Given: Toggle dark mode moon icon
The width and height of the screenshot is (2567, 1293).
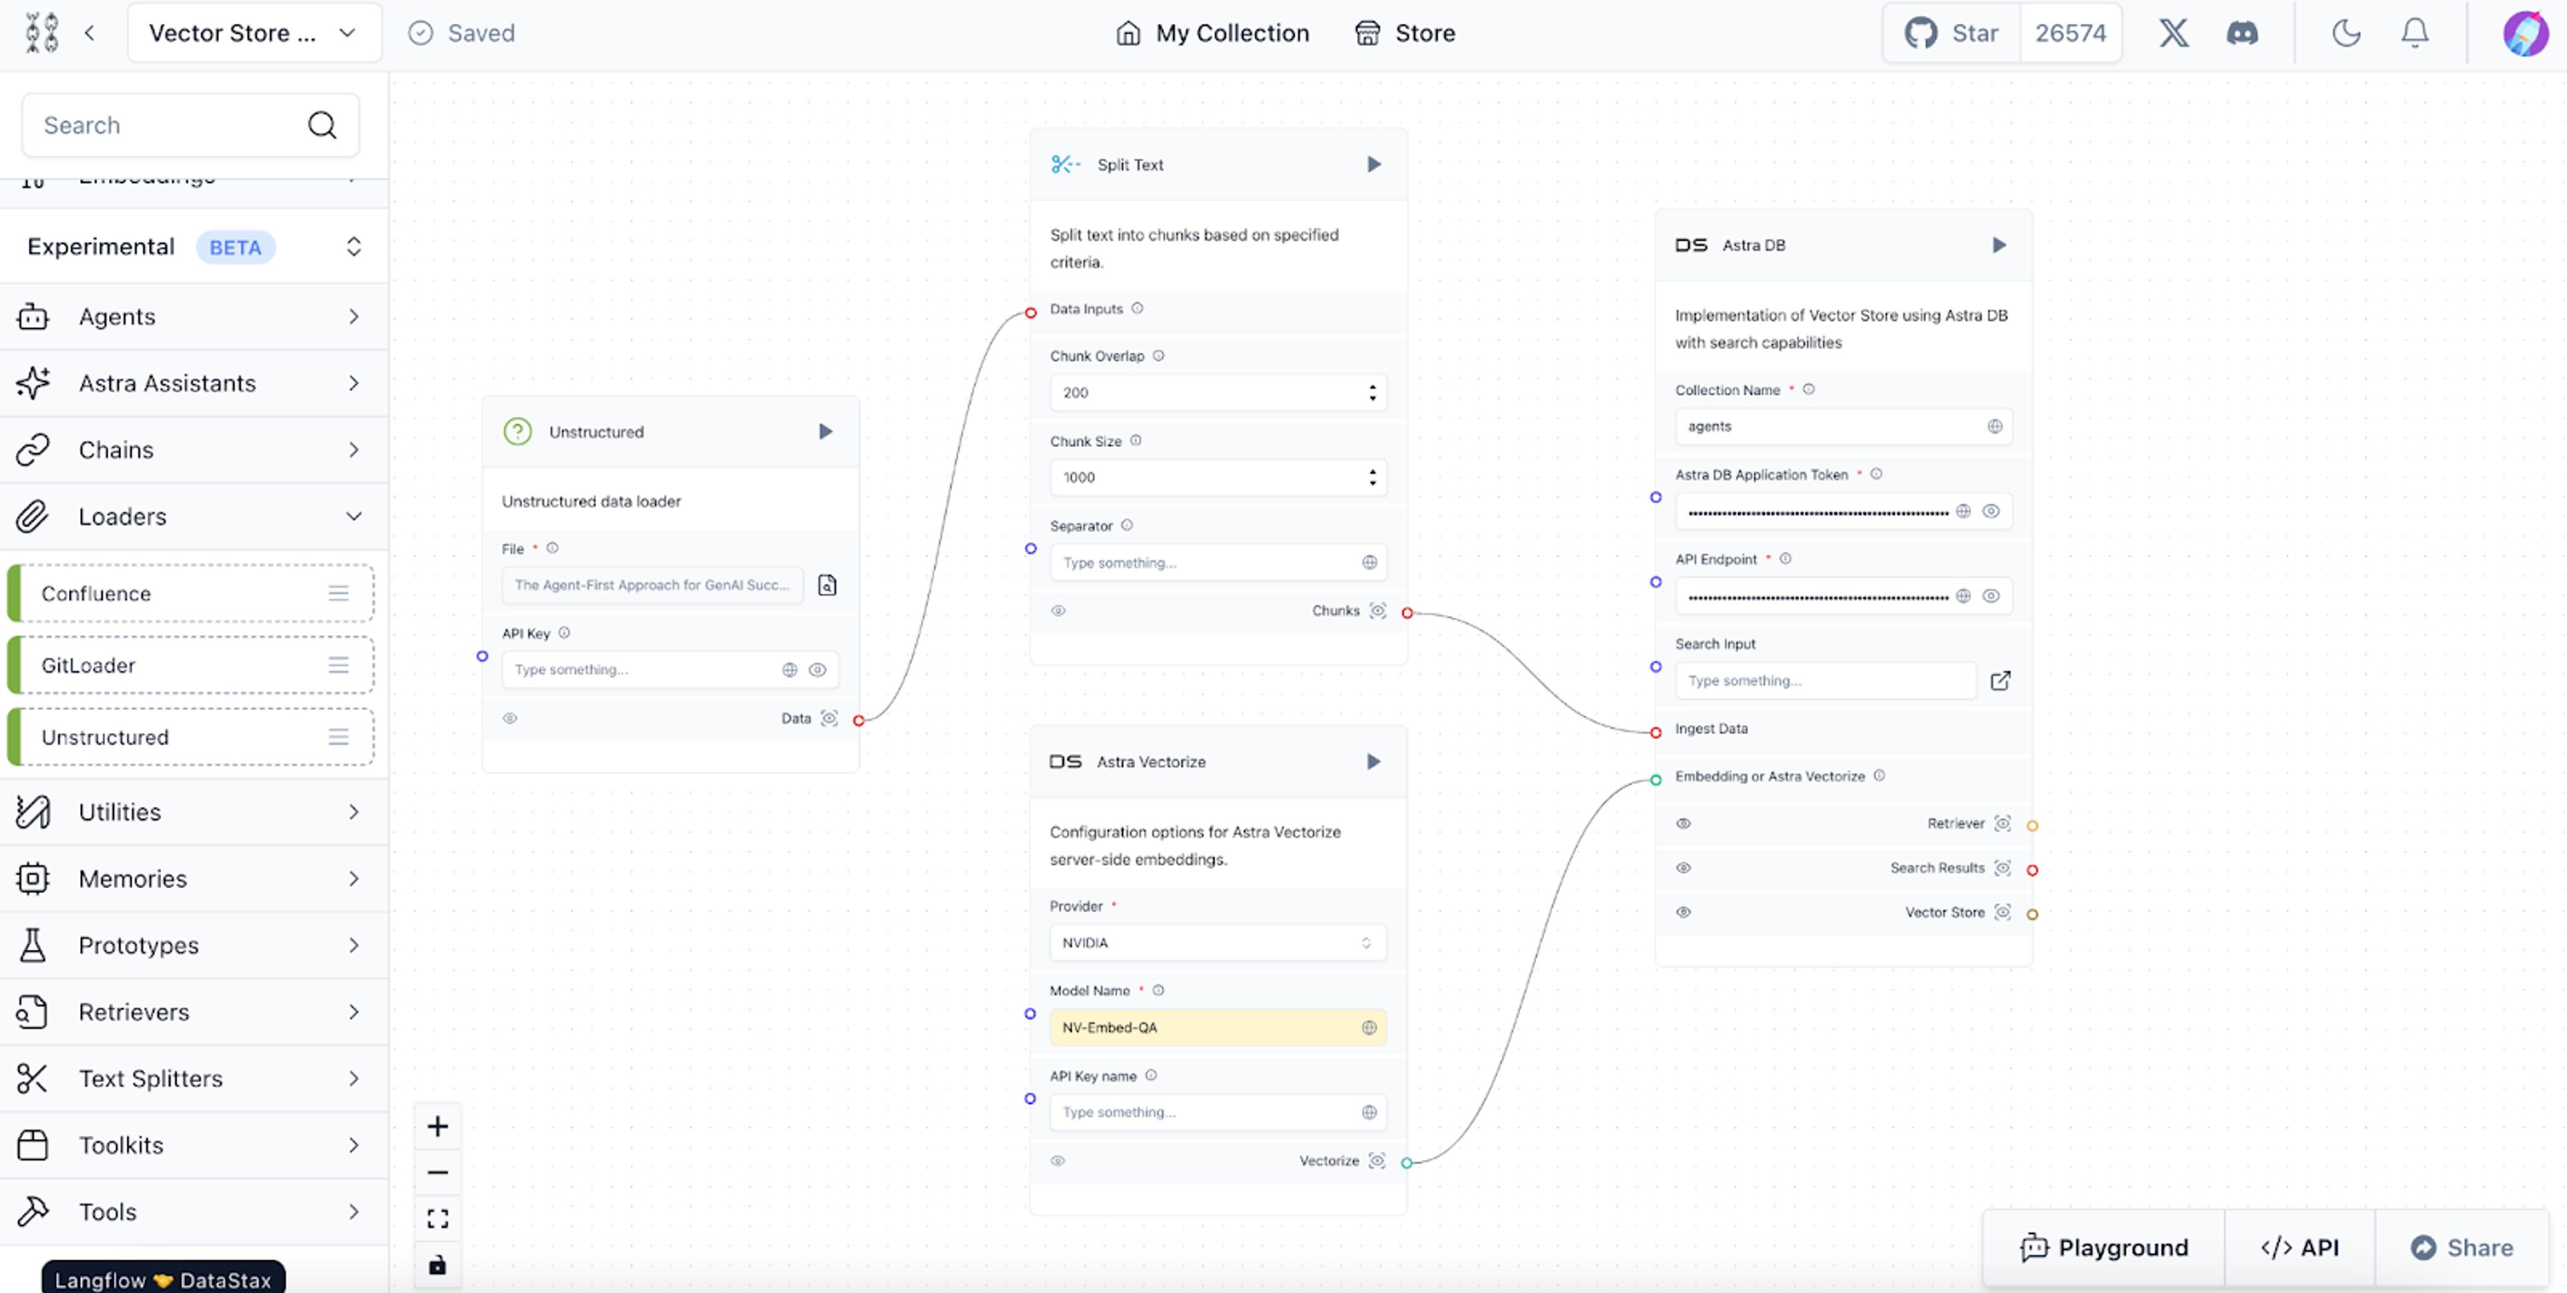Looking at the screenshot, I should (x=2346, y=33).
